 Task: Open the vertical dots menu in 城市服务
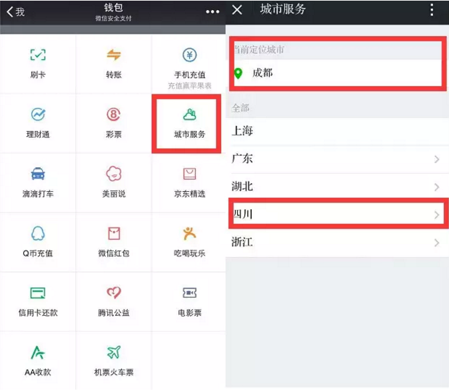tap(432, 10)
